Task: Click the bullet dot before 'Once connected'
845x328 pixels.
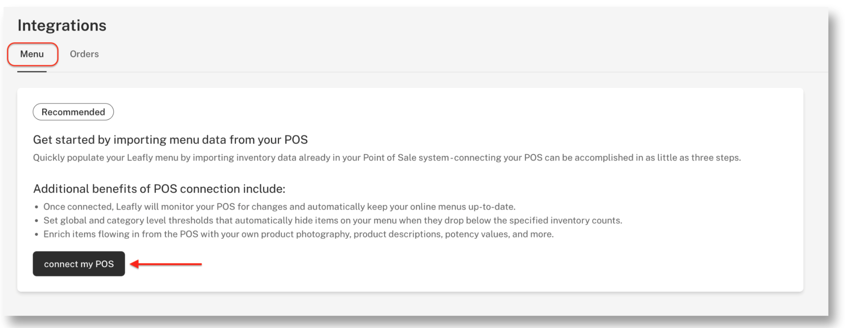Action: pyautogui.click(x=36, y=207)
